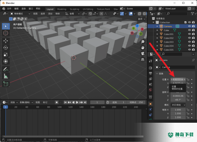Viewport: 197px width, 142px height.
Task: Select the Layout workspace tab
Action: tap(50, 9)
